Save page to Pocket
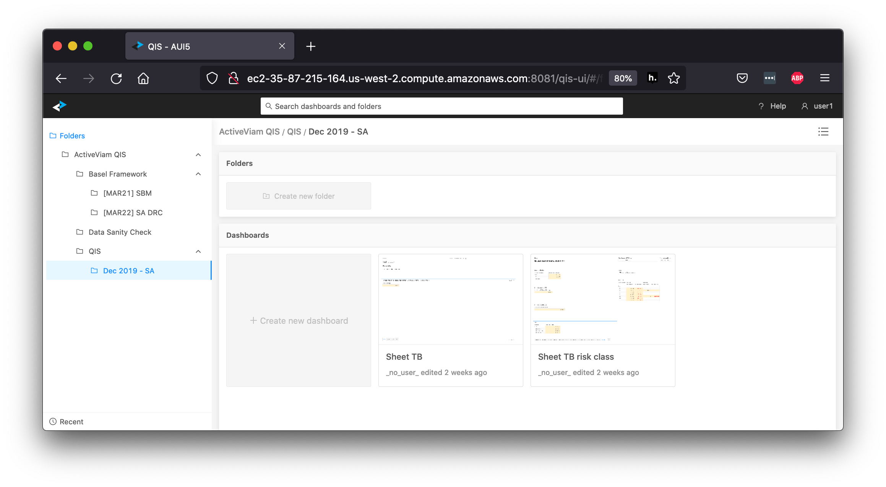This screenshot has width=886, height=487. [x=742, y=78]
